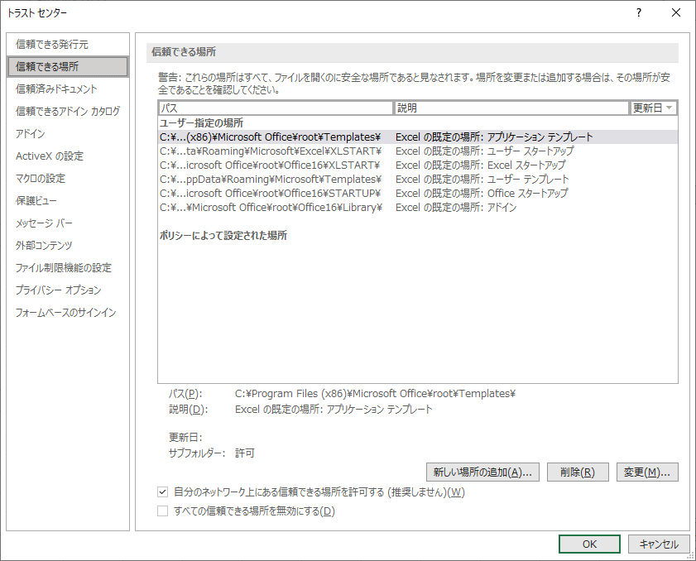Click the help question mark icon
The height and width of the screenshot is (561, 696).
[x=639, y=12]
